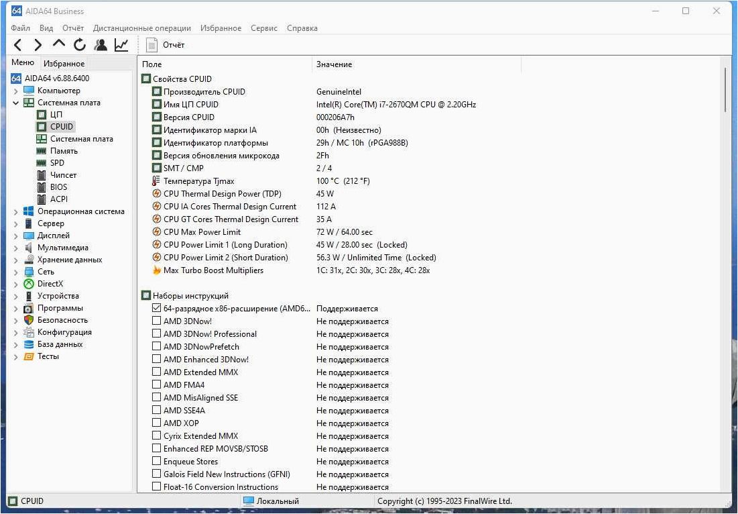Toggle the AMD 3DNow! checkbox
The height and width of the screenshot is (514, 738).
pos(156,321)
